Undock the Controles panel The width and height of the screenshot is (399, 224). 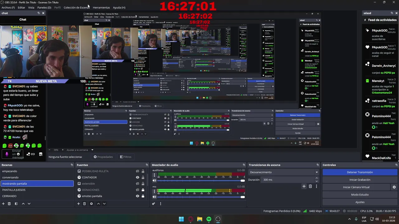point(397,165)
